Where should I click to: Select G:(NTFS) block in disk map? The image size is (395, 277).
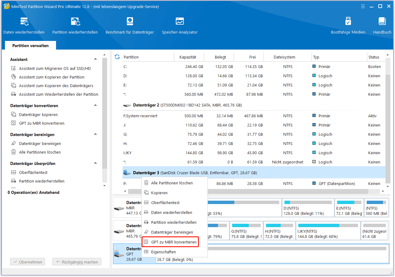point(246,231)
